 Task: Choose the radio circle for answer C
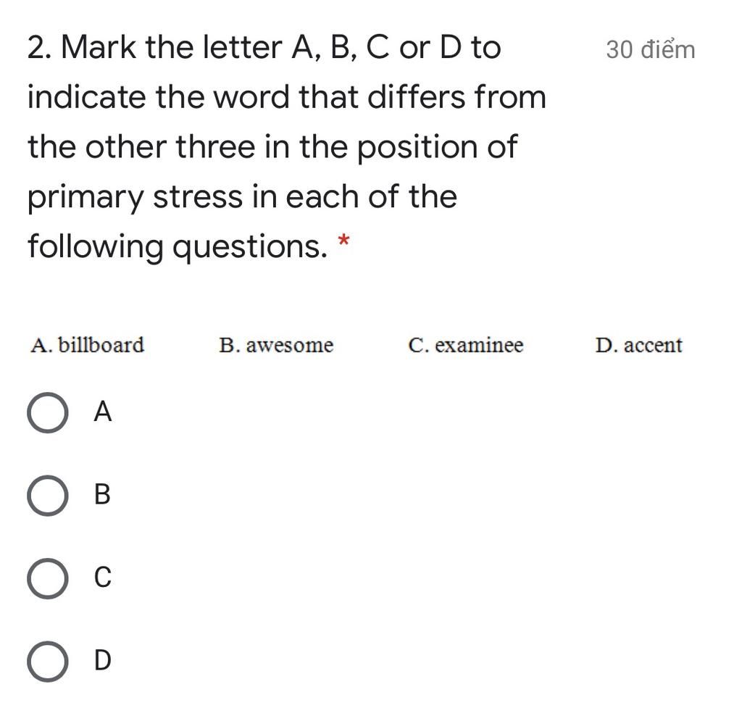(47, 578)
